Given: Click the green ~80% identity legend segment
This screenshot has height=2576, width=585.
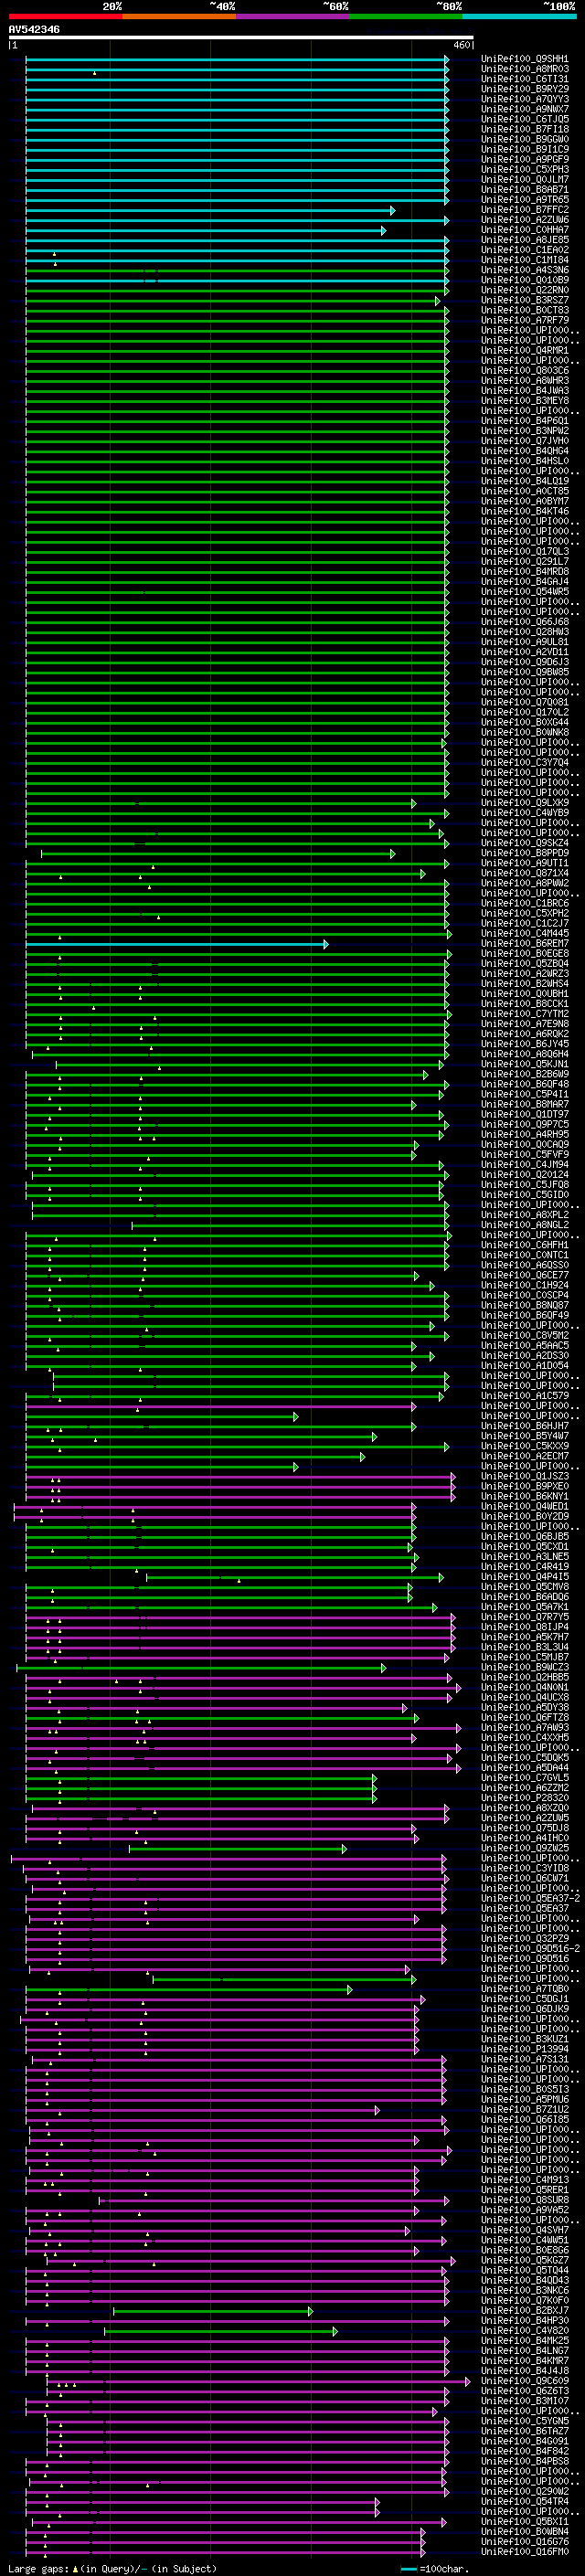Looking at the screenshot, I should tap(406, 16).
